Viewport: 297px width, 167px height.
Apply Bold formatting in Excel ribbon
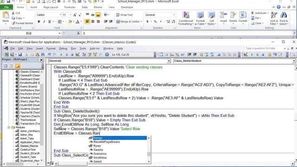39,22
